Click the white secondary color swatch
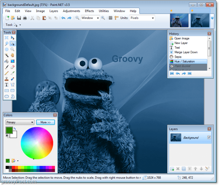Viewport: 219px width, 185px height. [x=14, y=135]
